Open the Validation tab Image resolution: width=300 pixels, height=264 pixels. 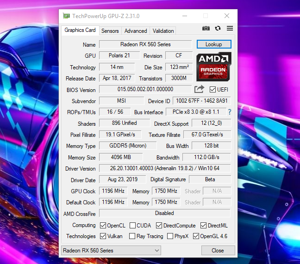point(163,31)
